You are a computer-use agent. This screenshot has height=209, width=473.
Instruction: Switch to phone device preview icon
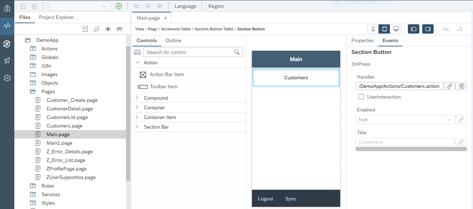pyautogui.click(x=373, y=29)
